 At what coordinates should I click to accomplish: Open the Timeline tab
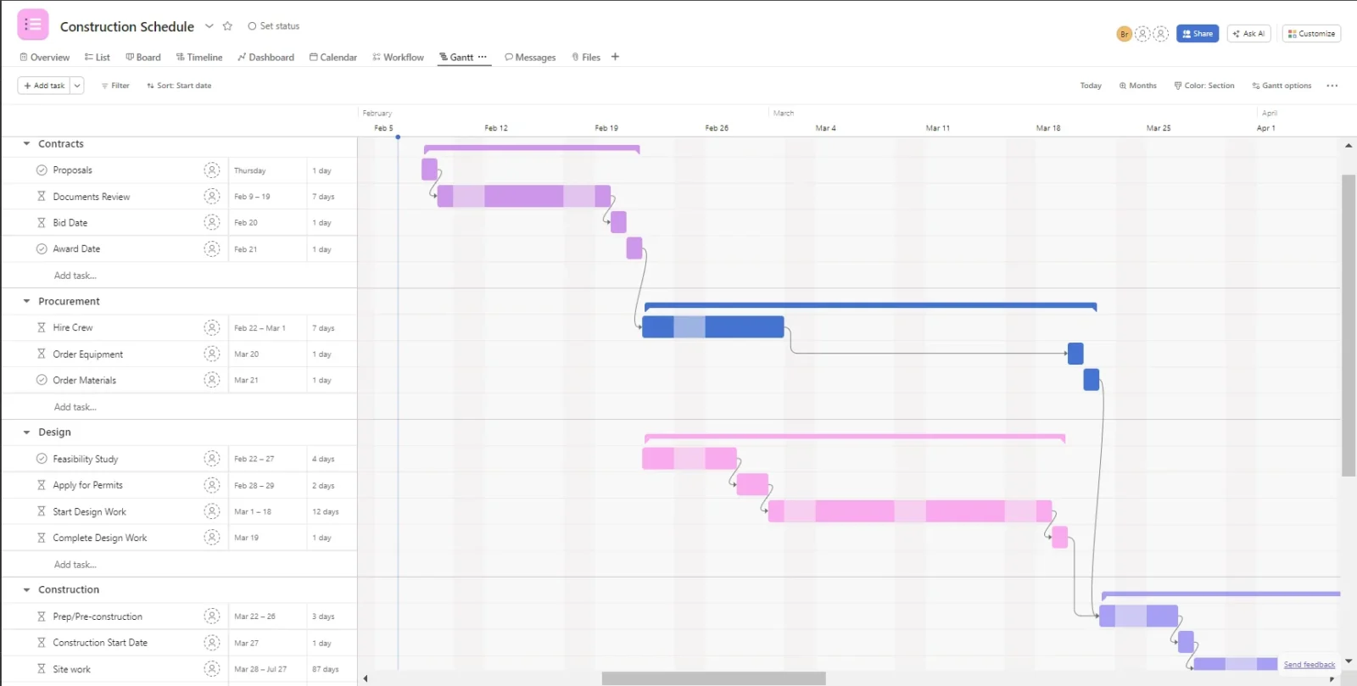199,58
